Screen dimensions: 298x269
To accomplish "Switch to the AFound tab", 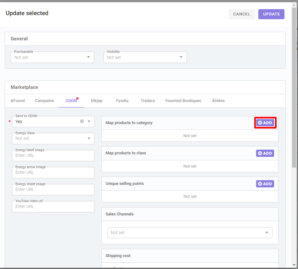I will (18, 101).
